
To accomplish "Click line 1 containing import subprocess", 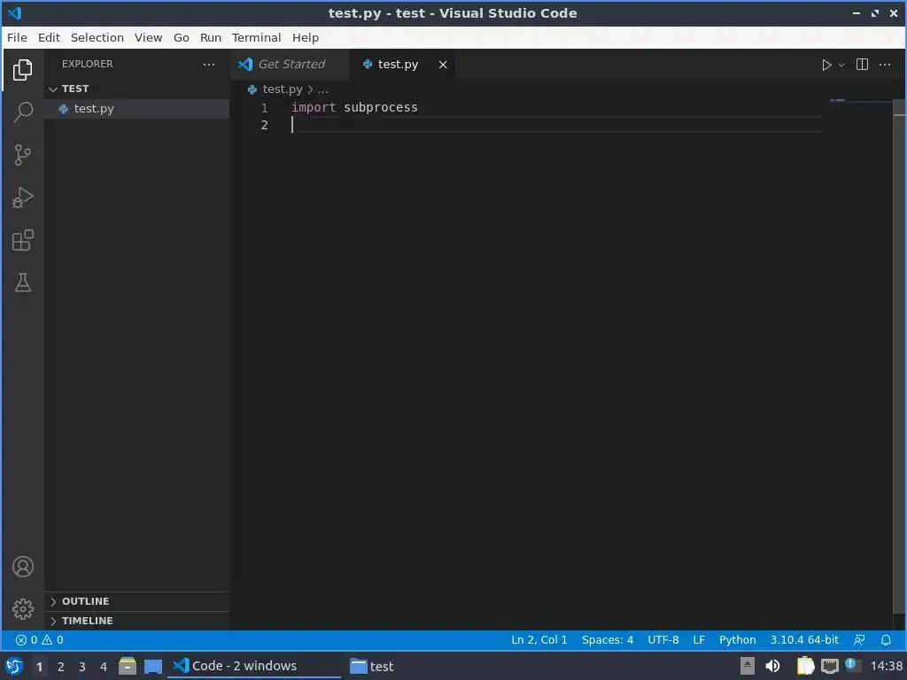I will (354, 107).
